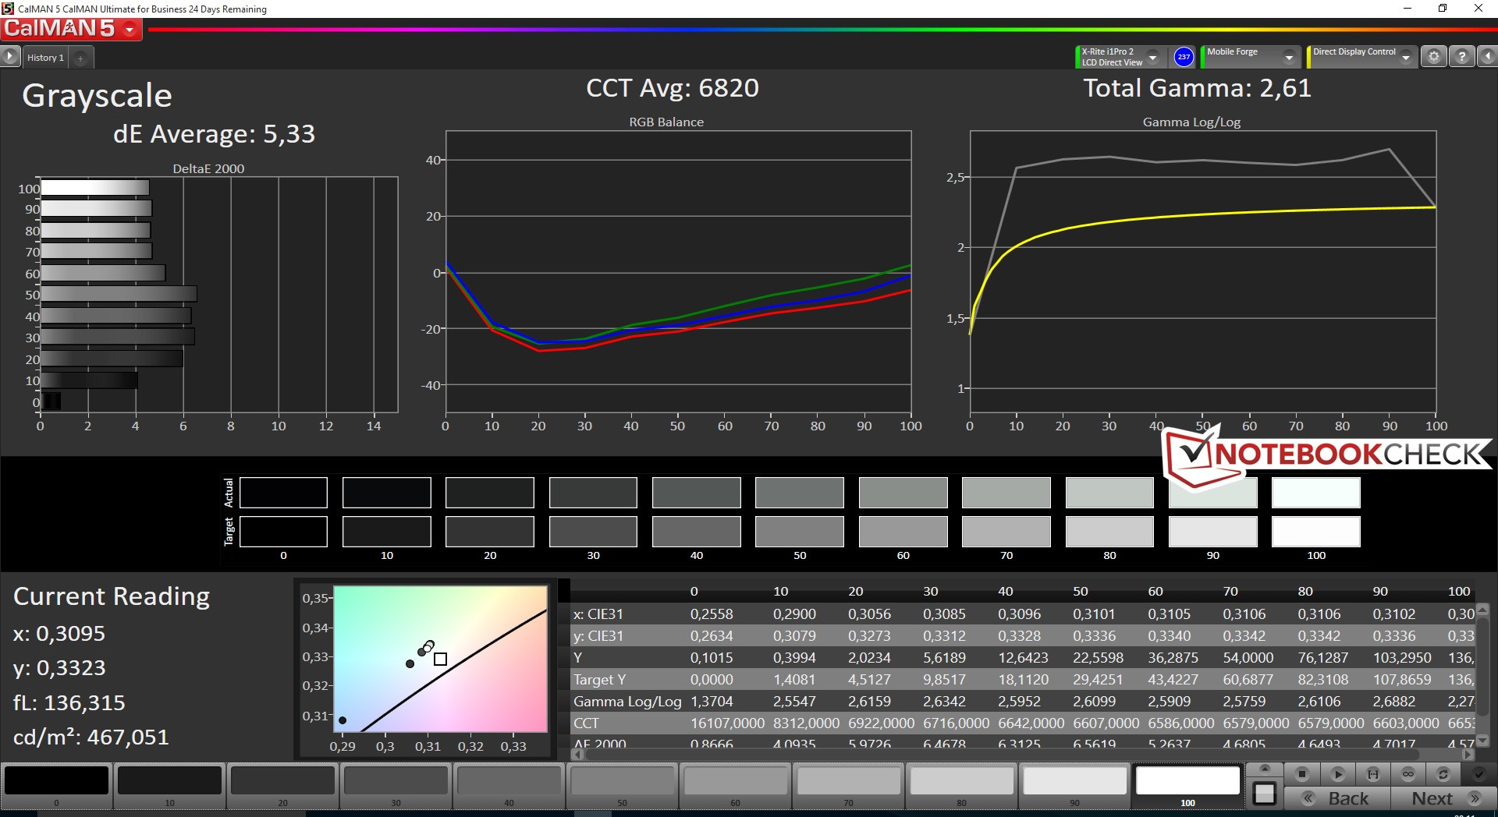This screenshot has width=1498, height=817.
Task: Select the 80 percent gray patch button
Action: click(x=961, y=786)
